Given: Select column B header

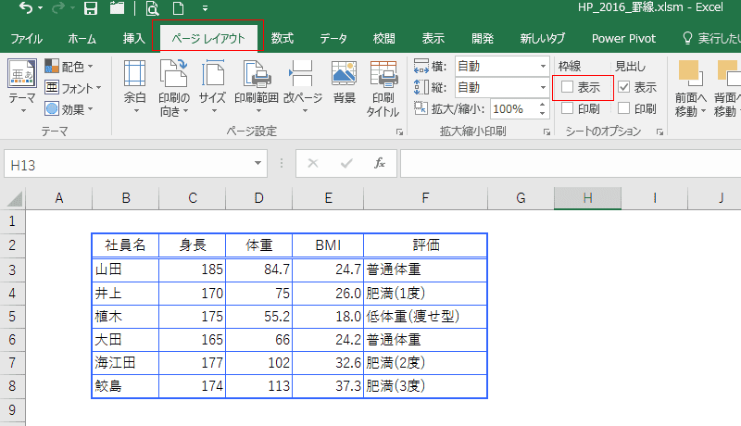Looking at the screenshot, I should coord(126,198).
